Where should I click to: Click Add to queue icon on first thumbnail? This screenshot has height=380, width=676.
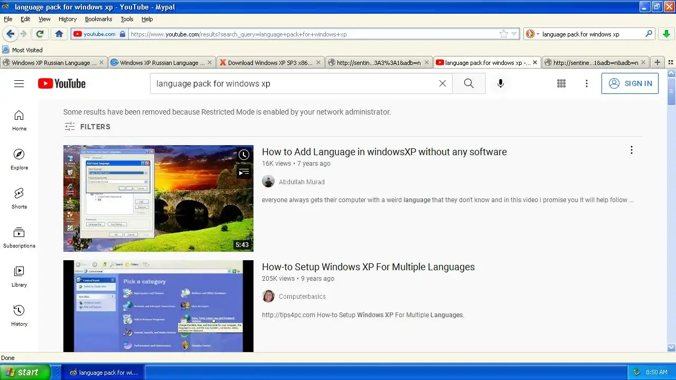pos(243,172)
